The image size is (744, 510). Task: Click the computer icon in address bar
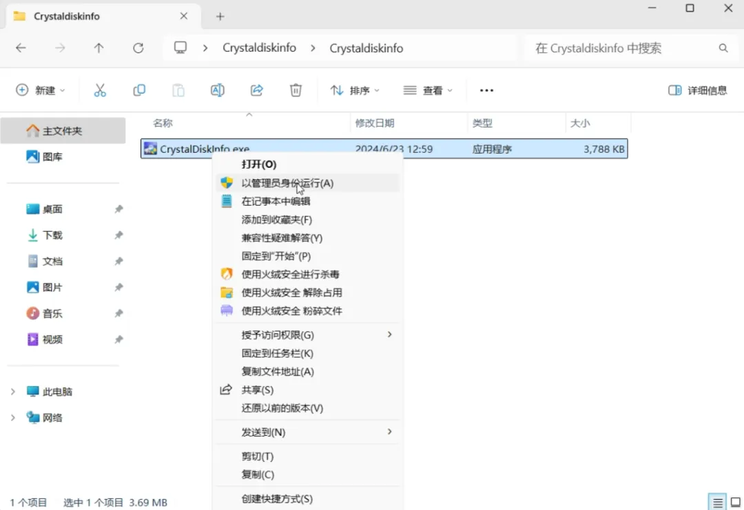click(180, 48)
